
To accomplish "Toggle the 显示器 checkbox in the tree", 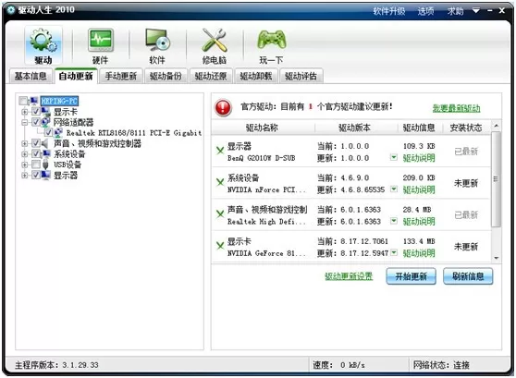I will coord(36,175).
